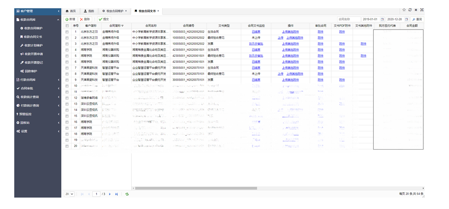
Task: Close the 收款合同文书 tab
Action: (x=158, y=11)
